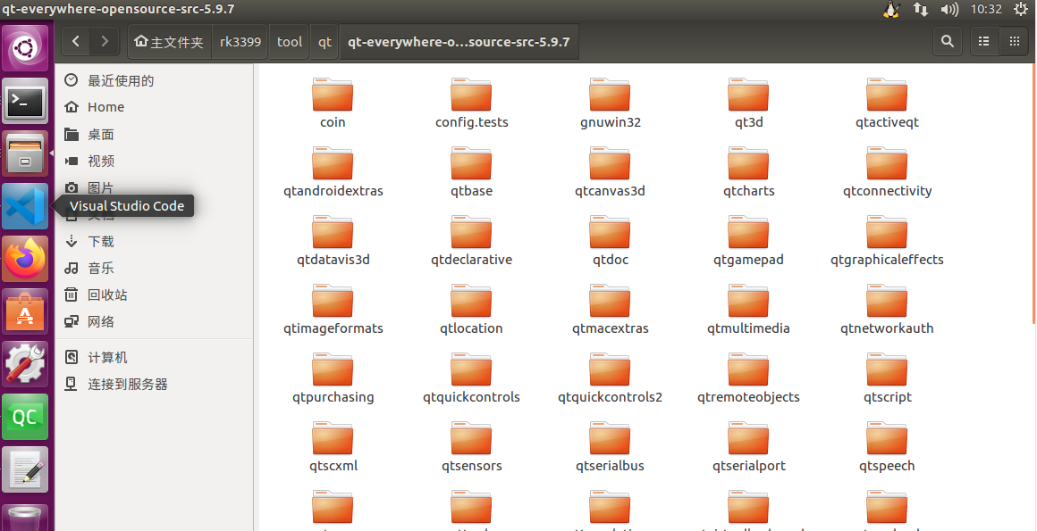1037x531 pixels.
Task: Open Visual Studio Code from the dock
Action: (25, 205)
